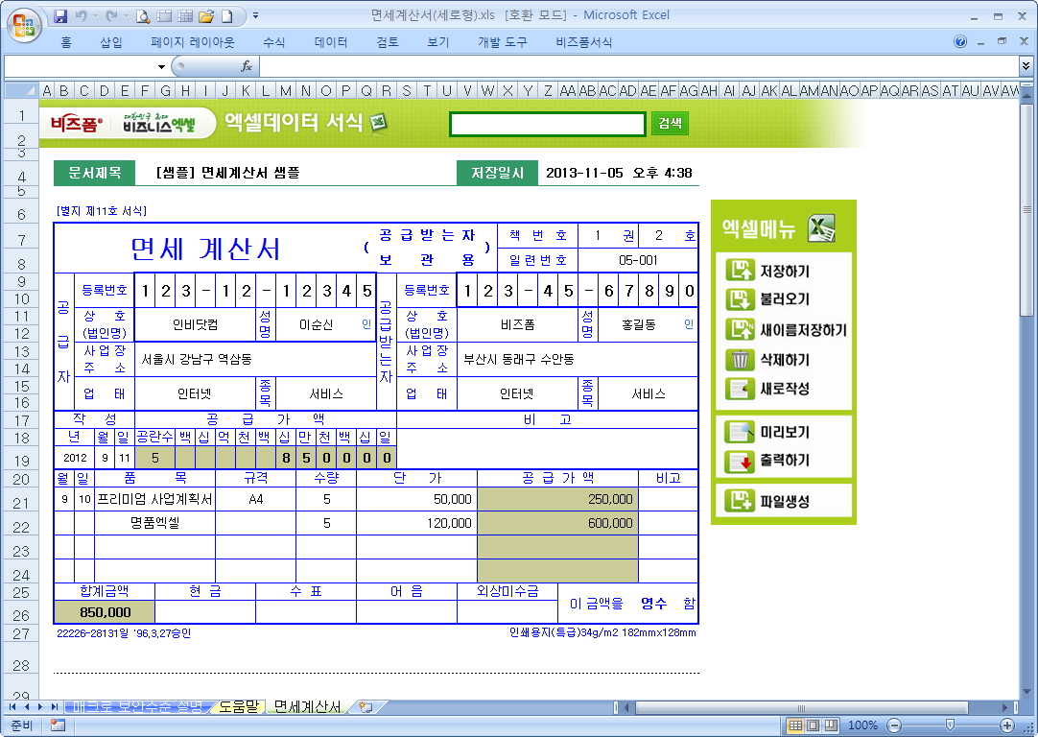The height and width of the screenshot is (737, 1038).
Task: Click the Office button logo
Action: coord(23,21)
